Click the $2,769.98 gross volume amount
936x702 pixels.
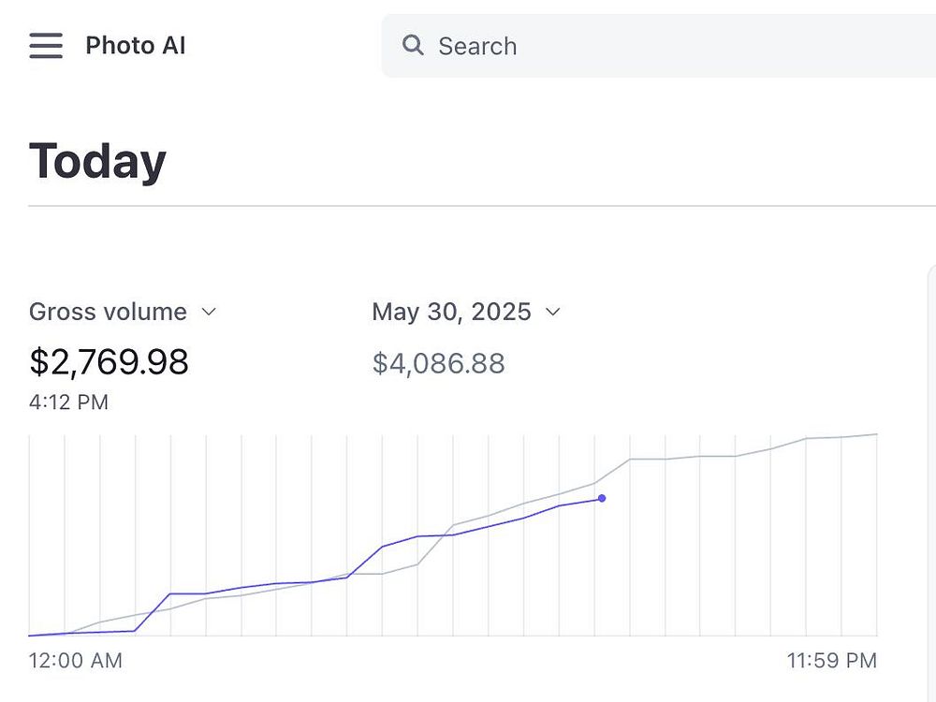point(109,361)
